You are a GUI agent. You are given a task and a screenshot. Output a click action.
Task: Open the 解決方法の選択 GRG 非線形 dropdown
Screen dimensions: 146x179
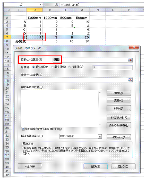pyautogui.click(x=100, y=136)
